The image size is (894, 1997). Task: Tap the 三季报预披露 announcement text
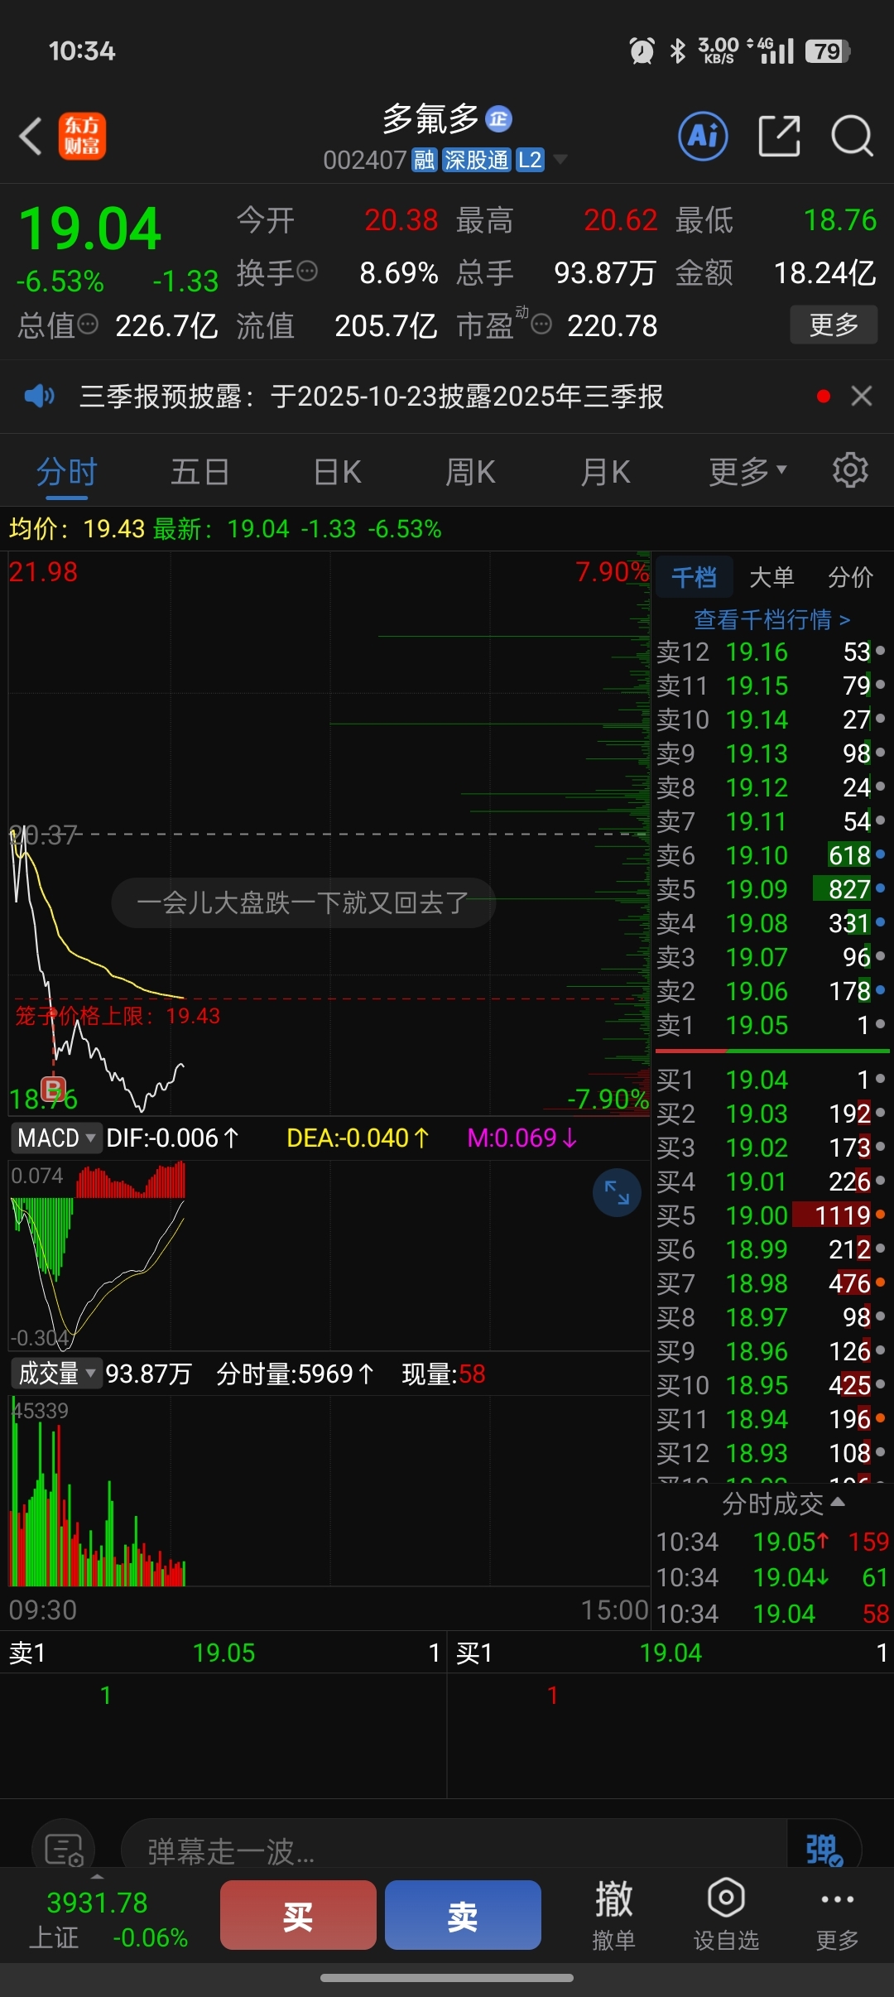point(371,396)
